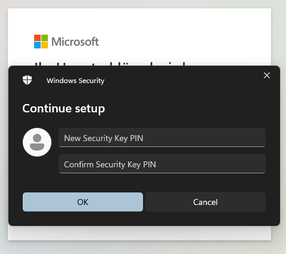The height and width of the screenshot is (254, 286).
Task: Click the user avatar icon
Action: point(37,142)
